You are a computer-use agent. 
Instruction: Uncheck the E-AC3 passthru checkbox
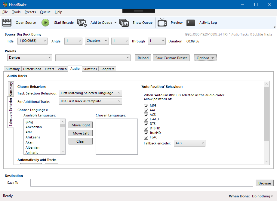click(x=146, y=119)
